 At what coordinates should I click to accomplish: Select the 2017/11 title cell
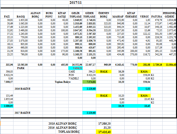click(x=75, y=2)
